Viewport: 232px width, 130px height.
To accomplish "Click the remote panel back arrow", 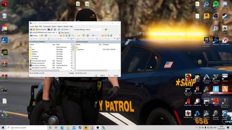I will 93,35.
